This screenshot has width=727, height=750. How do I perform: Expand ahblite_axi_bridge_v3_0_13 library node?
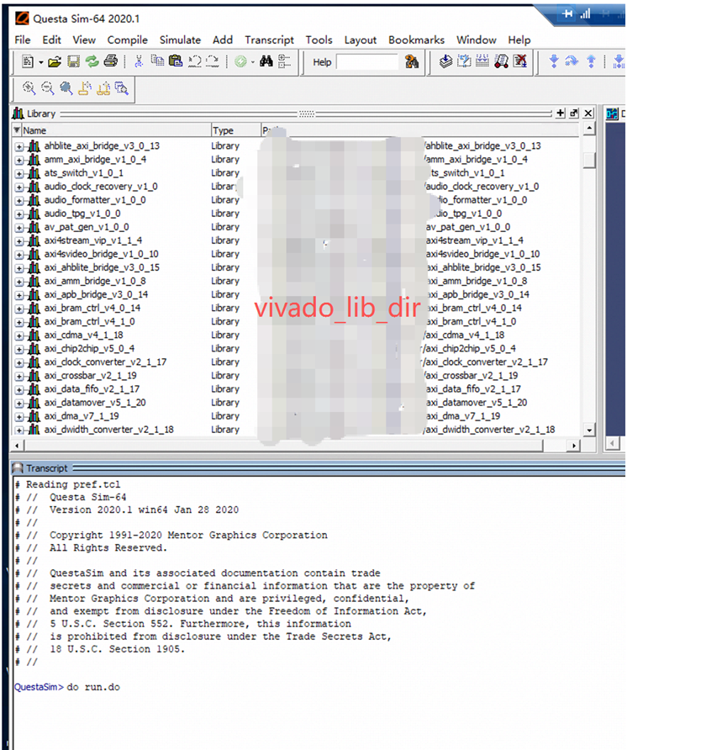tap(18, 146)
